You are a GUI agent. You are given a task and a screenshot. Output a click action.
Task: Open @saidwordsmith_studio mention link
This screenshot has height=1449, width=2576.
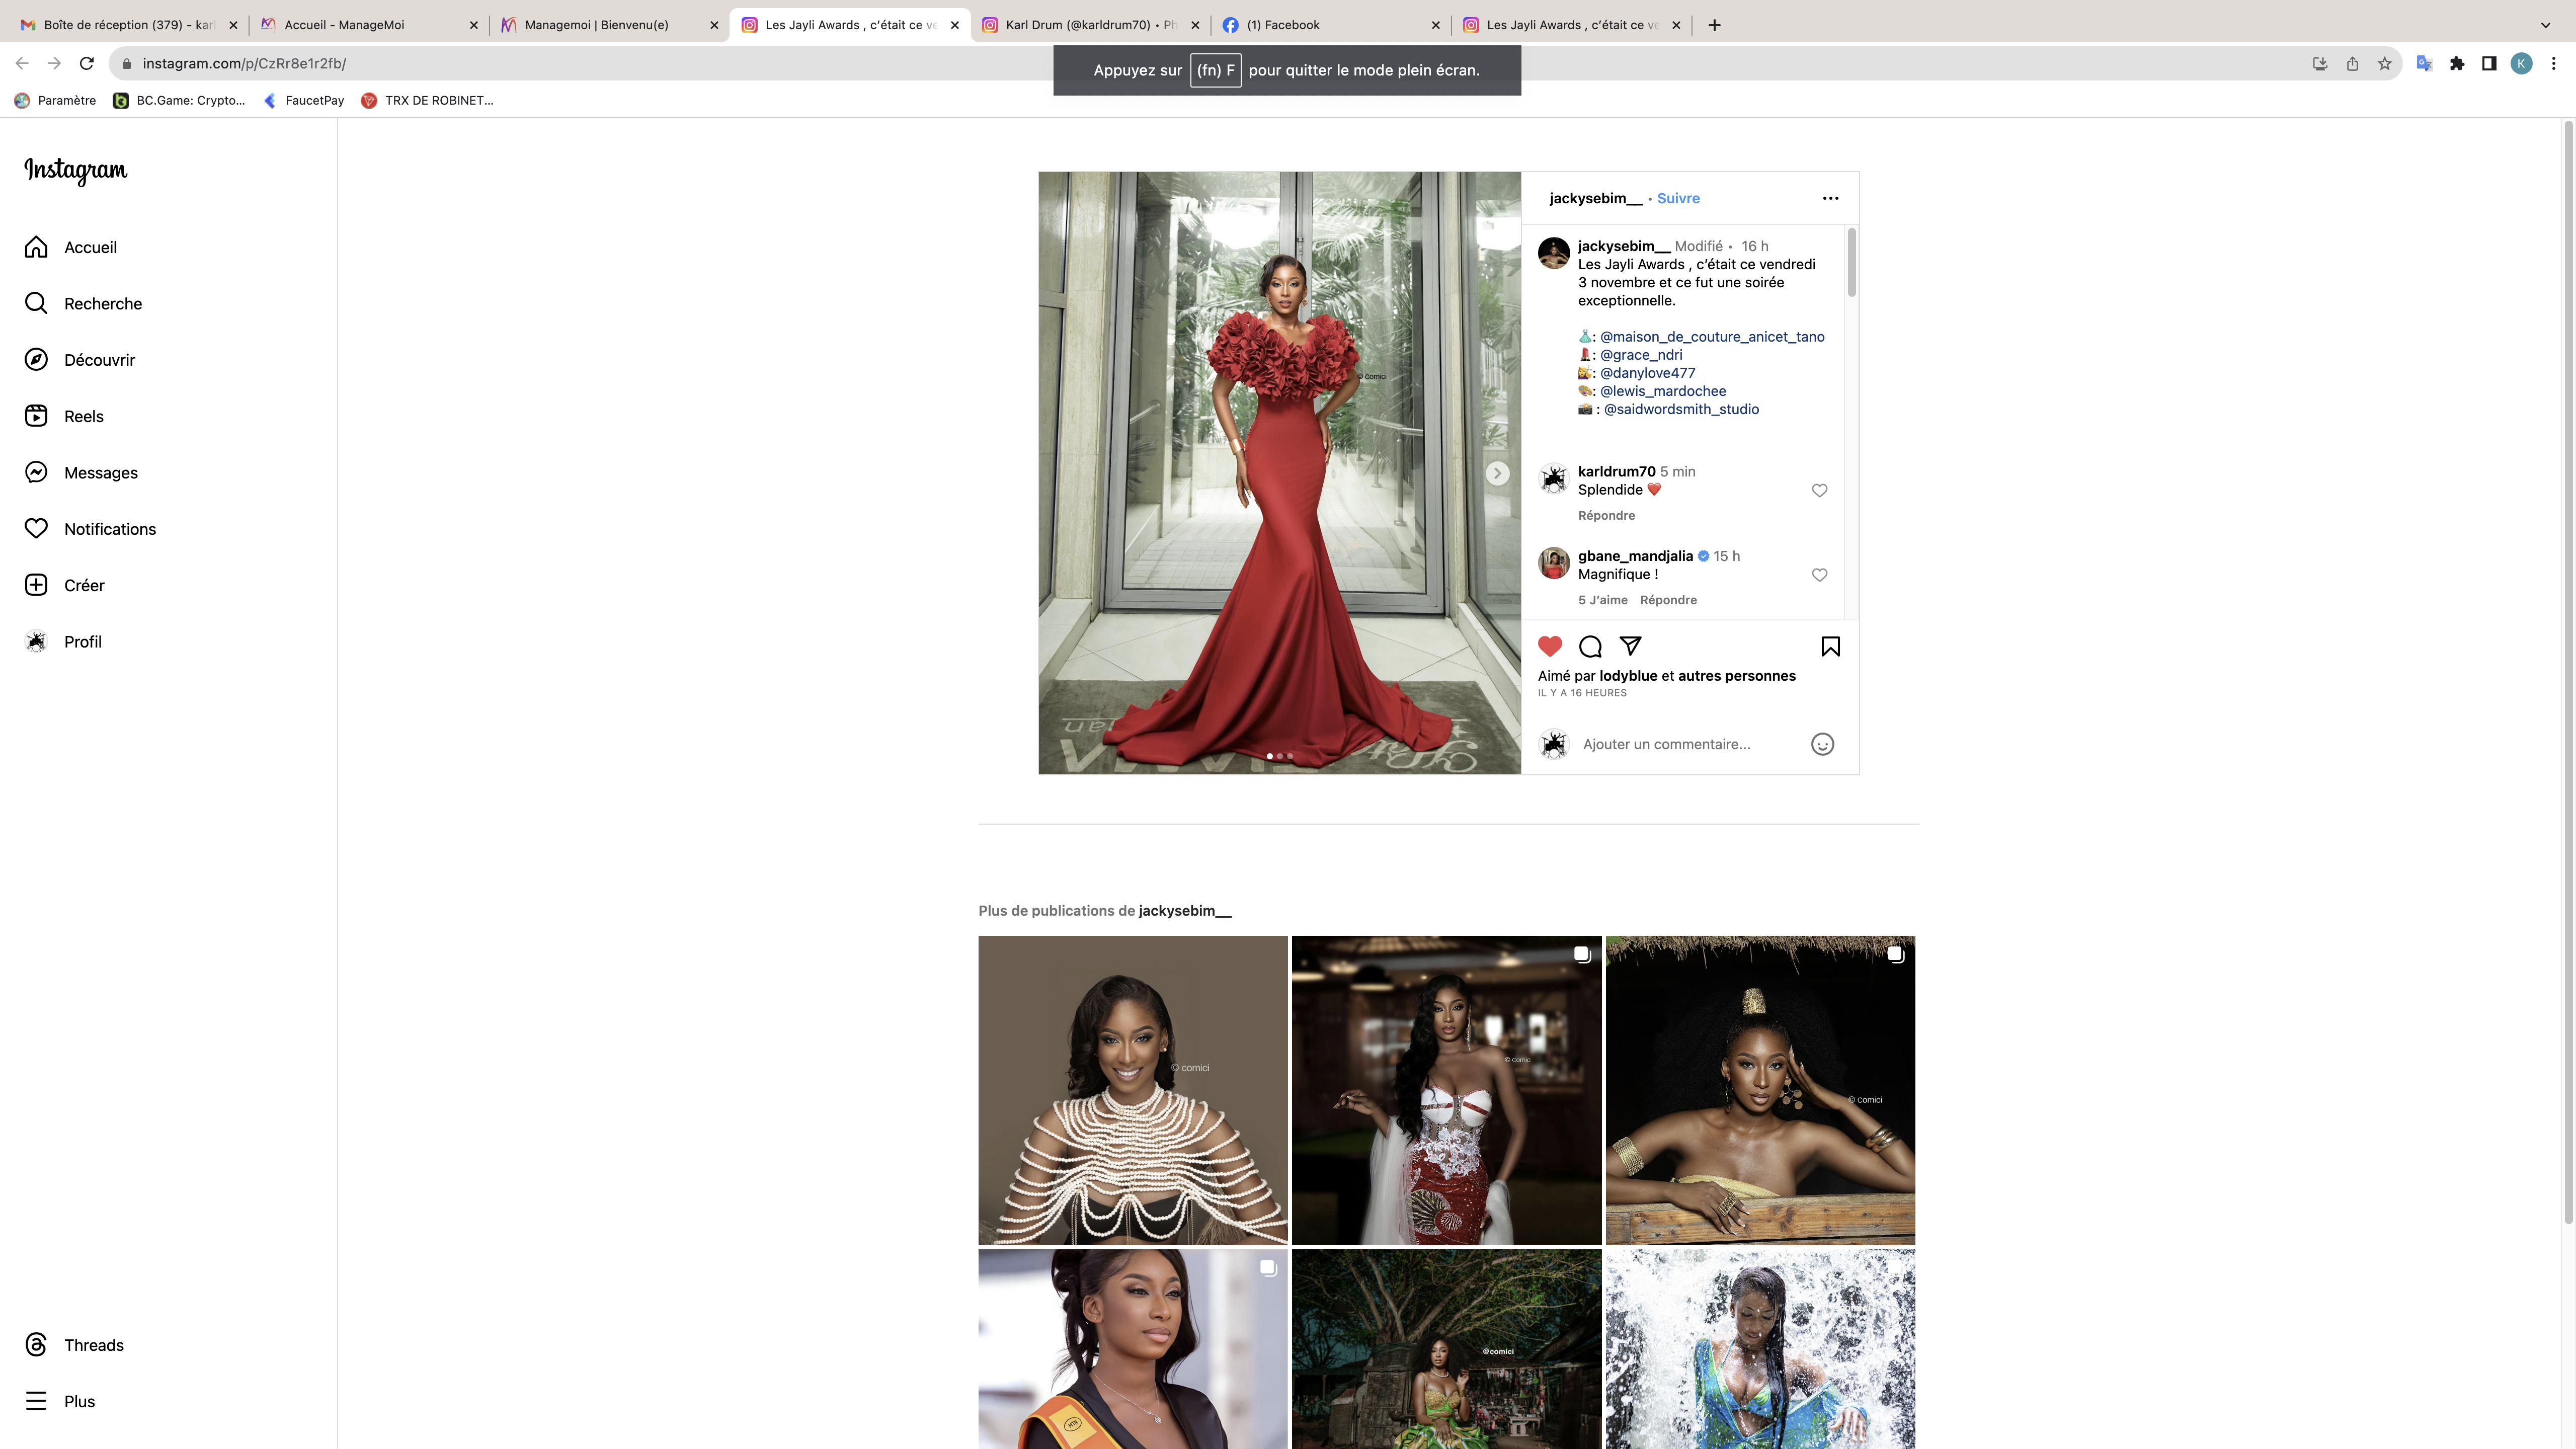tap(1681, 409)
